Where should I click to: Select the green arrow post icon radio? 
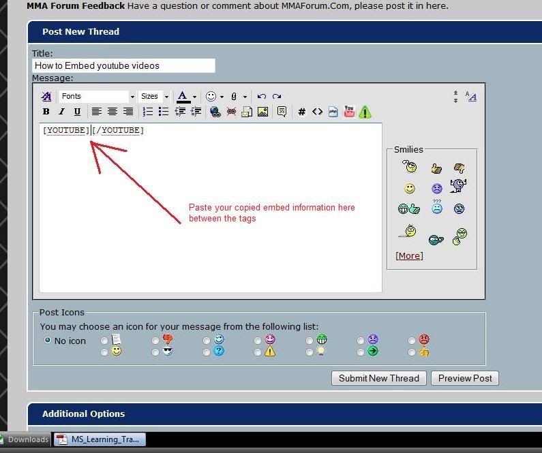coord(361,352)
